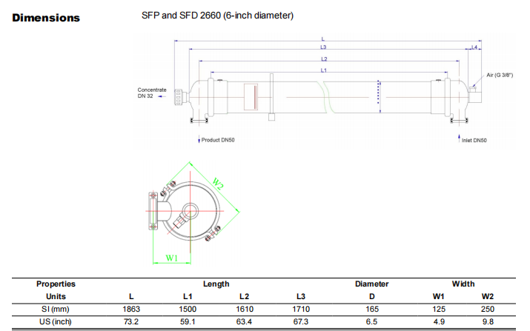The image size is (530, 331).
Task: Click the 'Units' row header
Action: [x=56, y=296]
